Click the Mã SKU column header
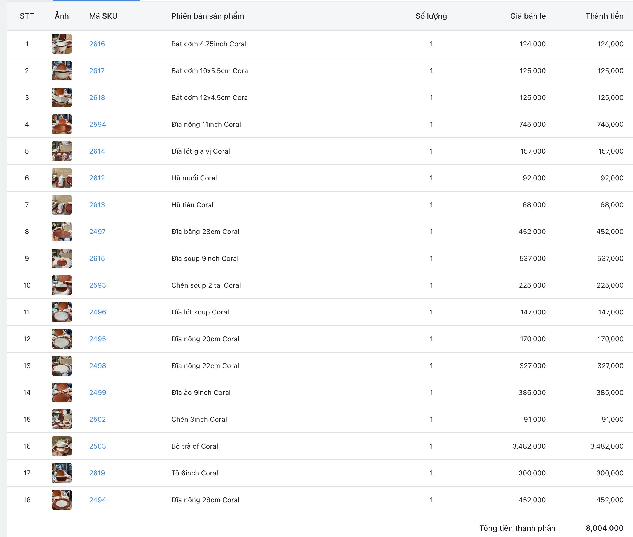633x537 pixels. click(x=103, y=16)
